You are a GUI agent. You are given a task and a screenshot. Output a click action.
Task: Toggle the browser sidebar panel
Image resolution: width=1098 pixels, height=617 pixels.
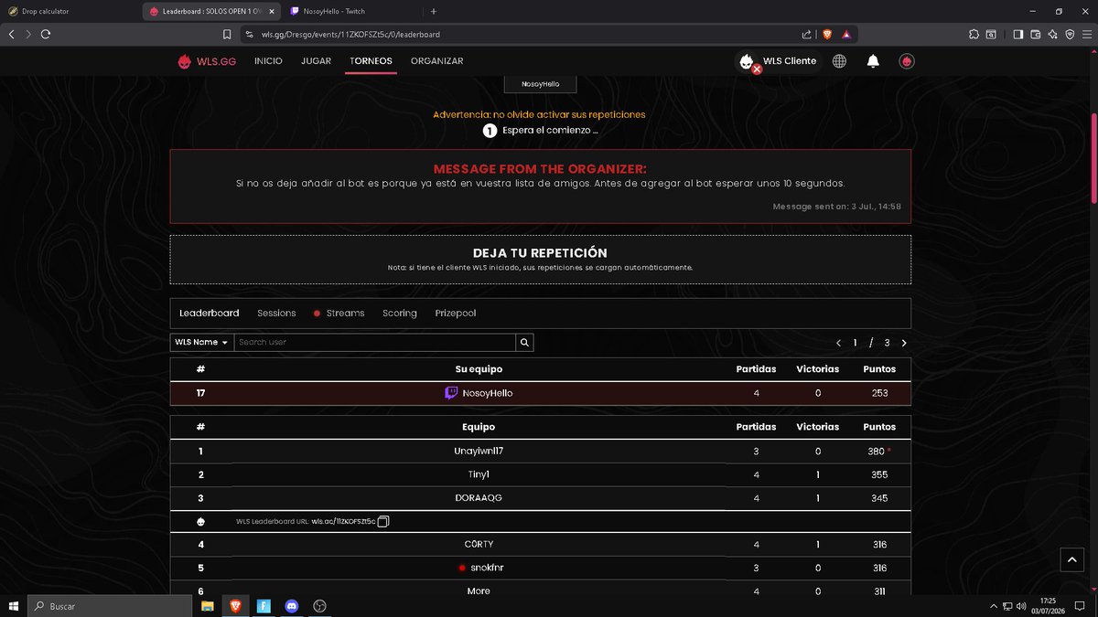(x=1018, y=34)
